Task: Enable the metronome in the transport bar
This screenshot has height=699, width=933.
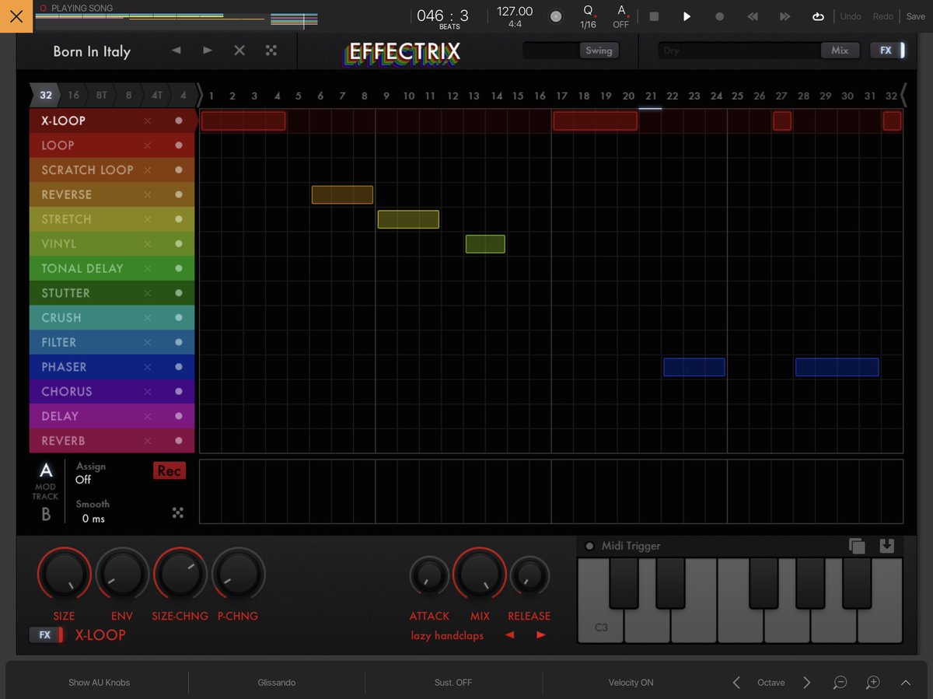Action: pyautogui.click(x=555, y=16)
